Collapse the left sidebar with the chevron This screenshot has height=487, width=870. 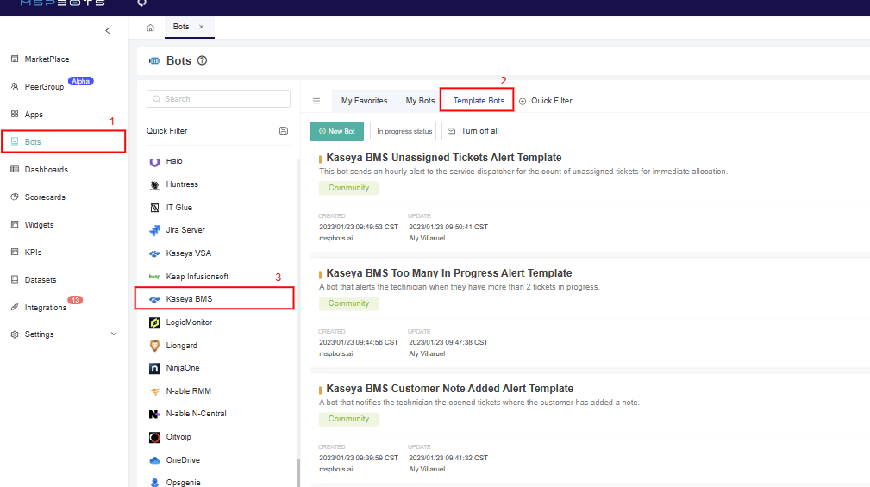click(108, 31)
